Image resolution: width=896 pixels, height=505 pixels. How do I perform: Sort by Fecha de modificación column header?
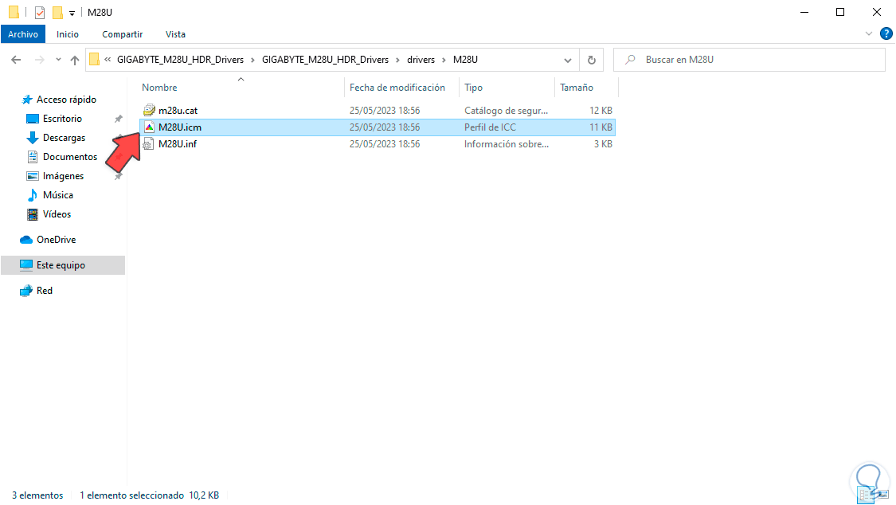click(397, 88)
